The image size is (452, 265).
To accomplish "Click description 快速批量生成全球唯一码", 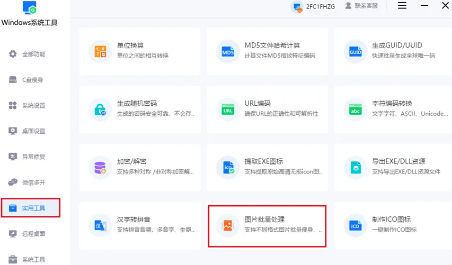I will (403, 56).
